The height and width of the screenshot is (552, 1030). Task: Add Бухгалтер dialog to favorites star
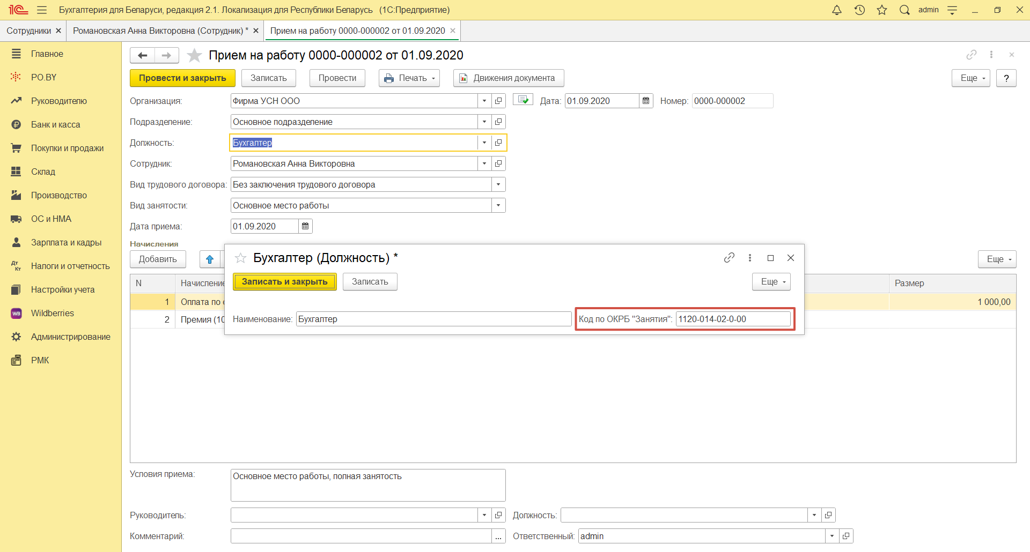[240, 258]
